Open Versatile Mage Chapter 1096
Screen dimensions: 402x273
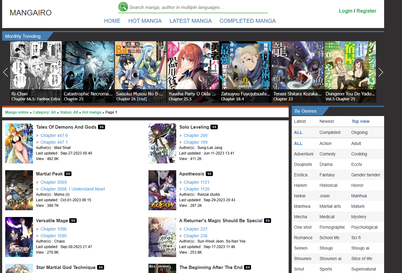click(54, 229)
